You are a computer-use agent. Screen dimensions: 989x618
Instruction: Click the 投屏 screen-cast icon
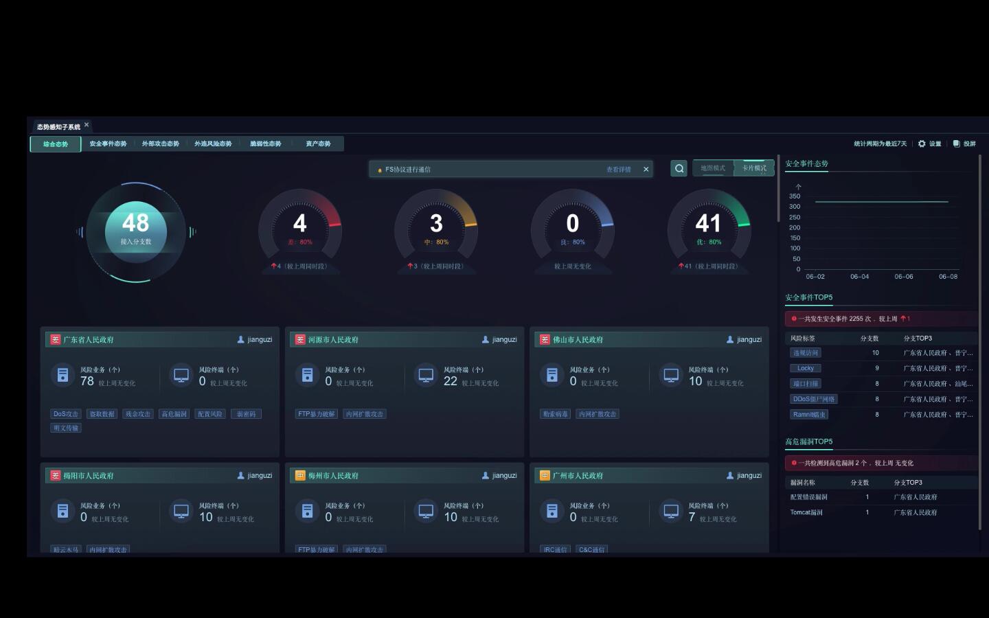[956, 144]
